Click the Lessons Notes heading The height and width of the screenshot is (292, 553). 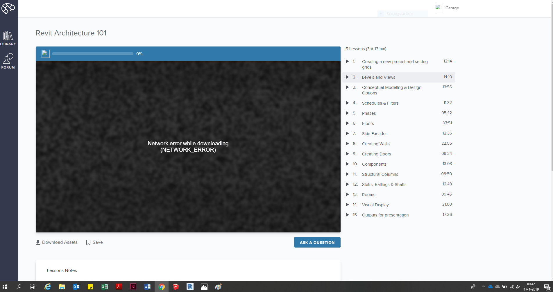(62, 270)
